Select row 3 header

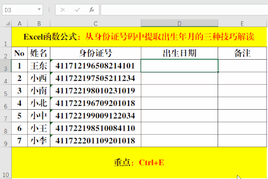point(5,66)
